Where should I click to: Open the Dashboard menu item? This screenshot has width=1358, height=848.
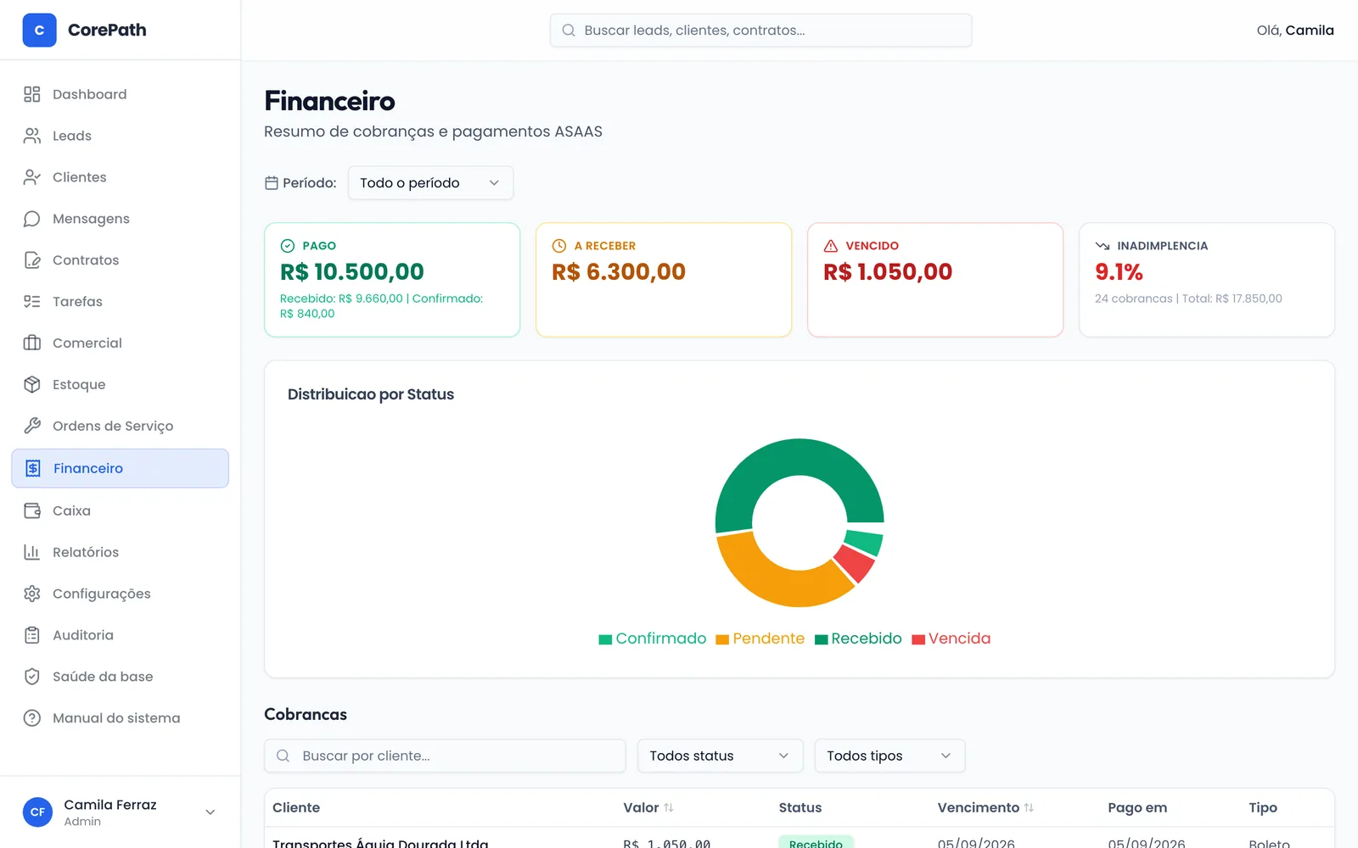point(121,94)
